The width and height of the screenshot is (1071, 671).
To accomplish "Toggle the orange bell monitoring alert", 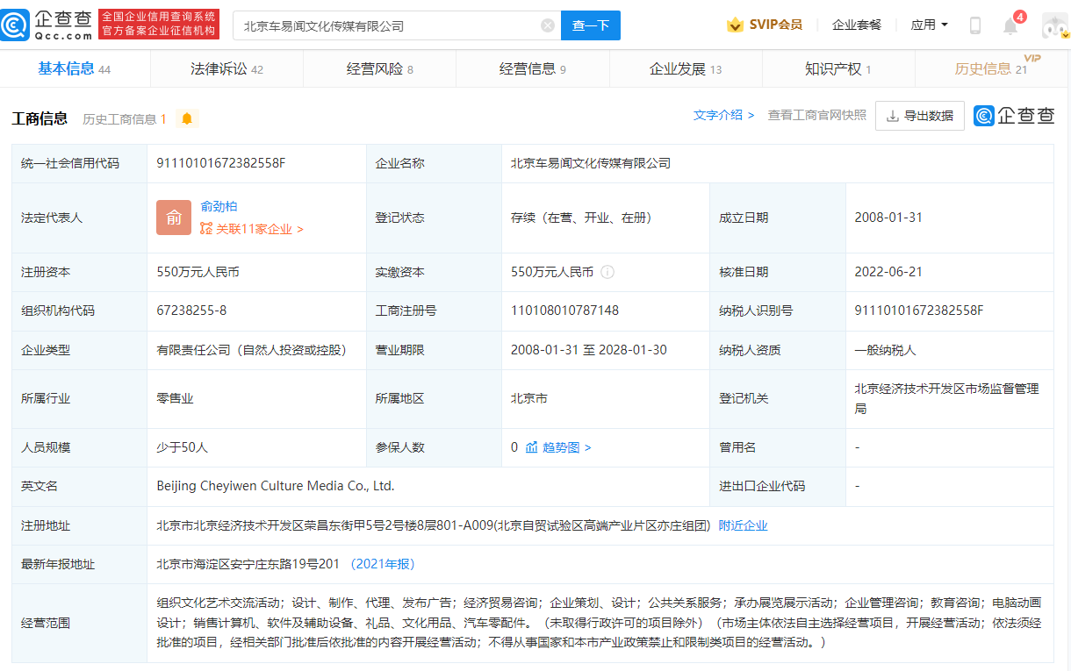I will coord(187,118).
